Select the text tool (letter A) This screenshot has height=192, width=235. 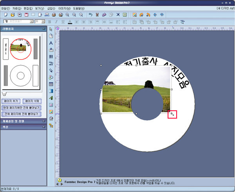pos(51,43)
